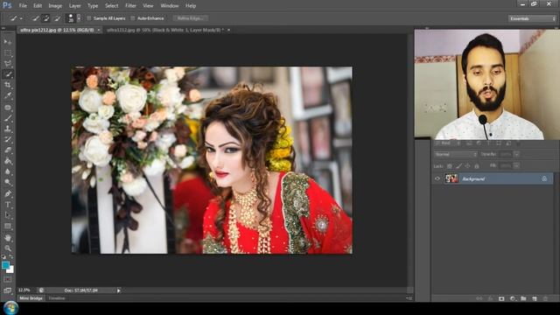Select the Eyedropper tool
560x315 pixels.
8,95
